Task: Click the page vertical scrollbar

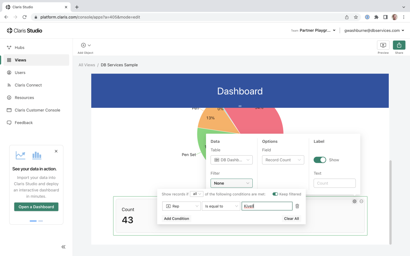Action: pyautogui.click(x=390, y=202)
